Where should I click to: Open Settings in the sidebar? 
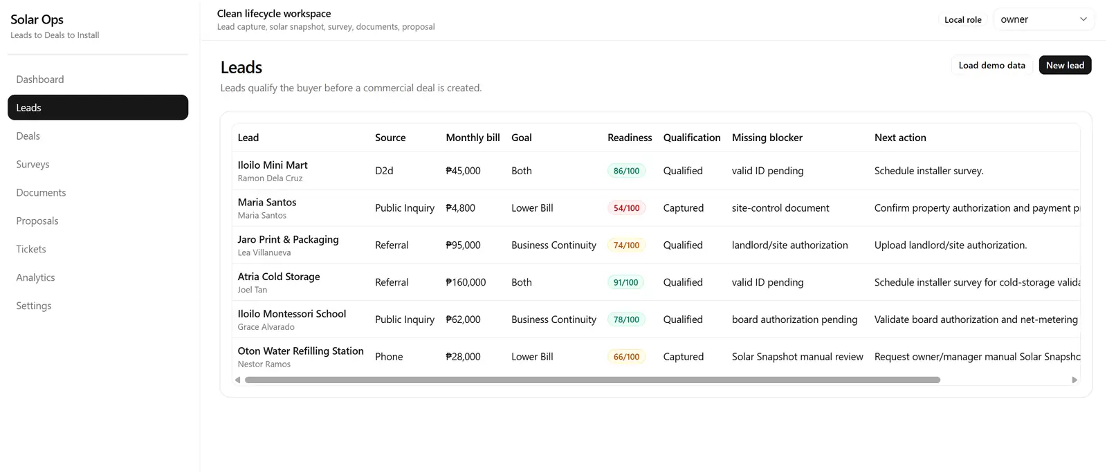(98, 306)
